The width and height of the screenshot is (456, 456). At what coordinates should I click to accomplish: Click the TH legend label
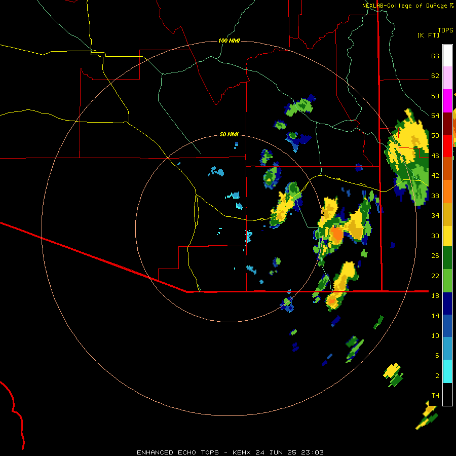[435, 396]
